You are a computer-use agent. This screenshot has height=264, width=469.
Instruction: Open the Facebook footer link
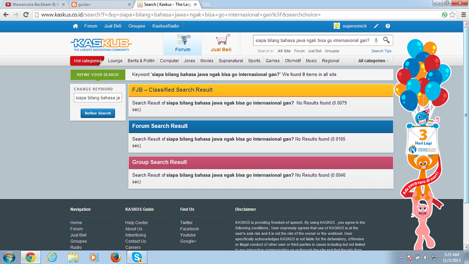tap(190, 229)
